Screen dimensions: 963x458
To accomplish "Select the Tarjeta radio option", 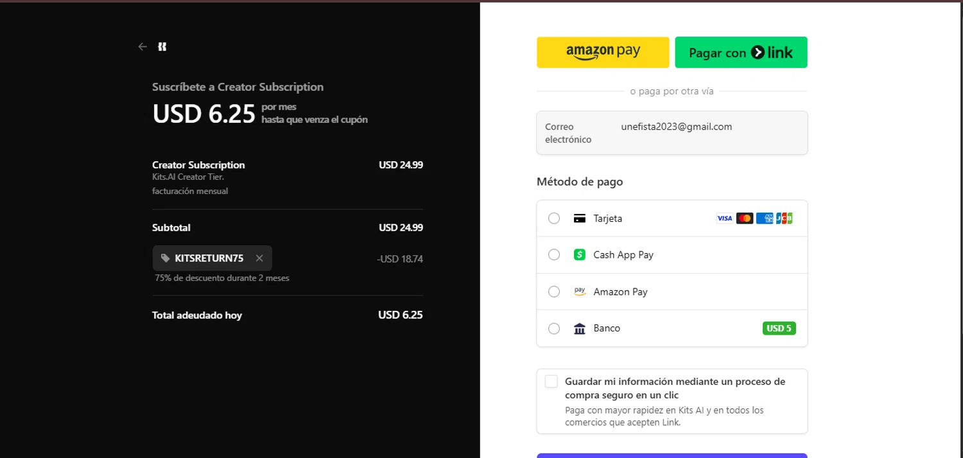I will [554, 218].
